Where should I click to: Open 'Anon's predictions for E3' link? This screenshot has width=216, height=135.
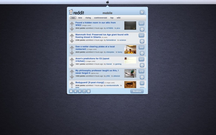92,60
